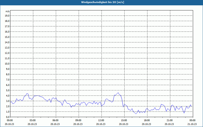Image resolution: width=203 pixels, height=127 pixels.
Task: Click the 20.10.23 date beneath leftmost 00:00
Action: (x=9, y=124)
